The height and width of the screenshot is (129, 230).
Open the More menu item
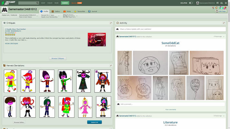(x=57, y=3)
